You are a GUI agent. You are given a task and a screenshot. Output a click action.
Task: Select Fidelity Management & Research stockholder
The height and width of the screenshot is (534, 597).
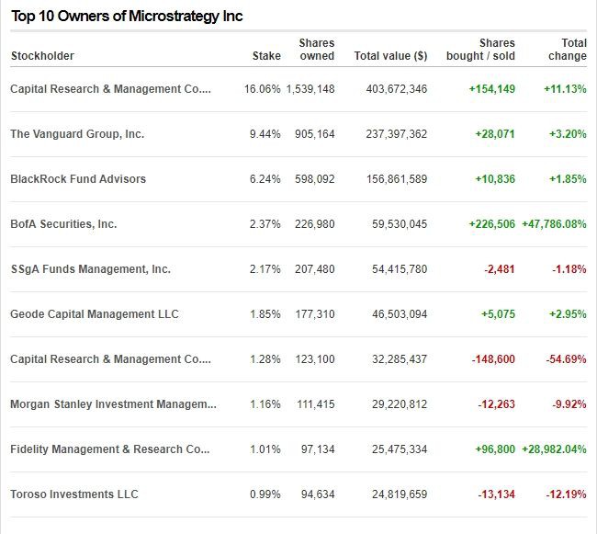tap(110, 449)
